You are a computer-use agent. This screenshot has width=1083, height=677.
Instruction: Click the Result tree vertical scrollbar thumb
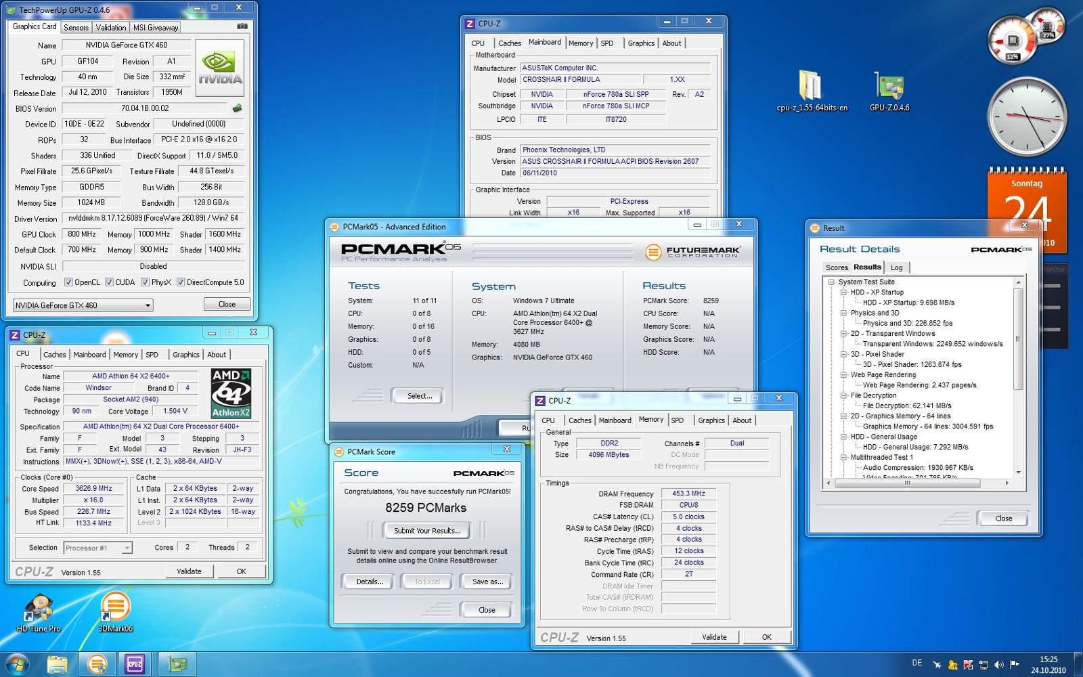tap(1017, 338)
